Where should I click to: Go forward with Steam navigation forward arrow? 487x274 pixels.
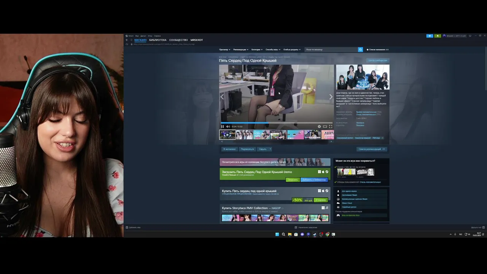point(131,40)
